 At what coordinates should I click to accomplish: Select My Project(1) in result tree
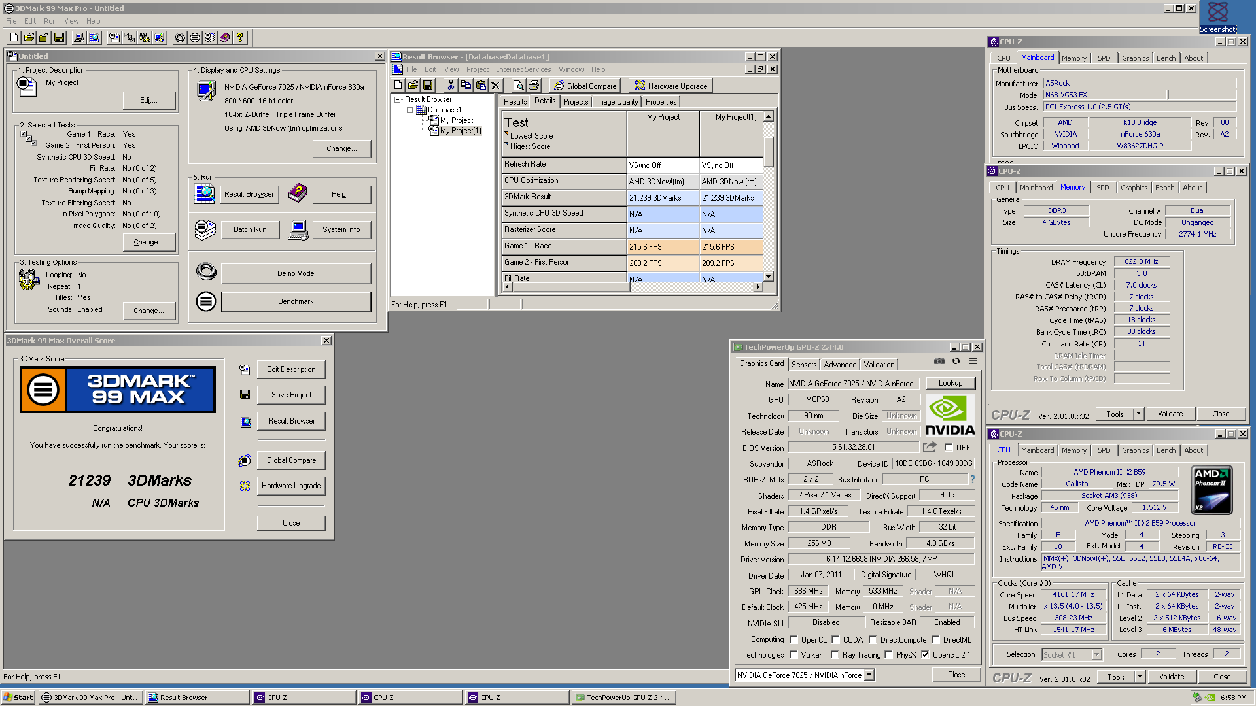(460, 131)
